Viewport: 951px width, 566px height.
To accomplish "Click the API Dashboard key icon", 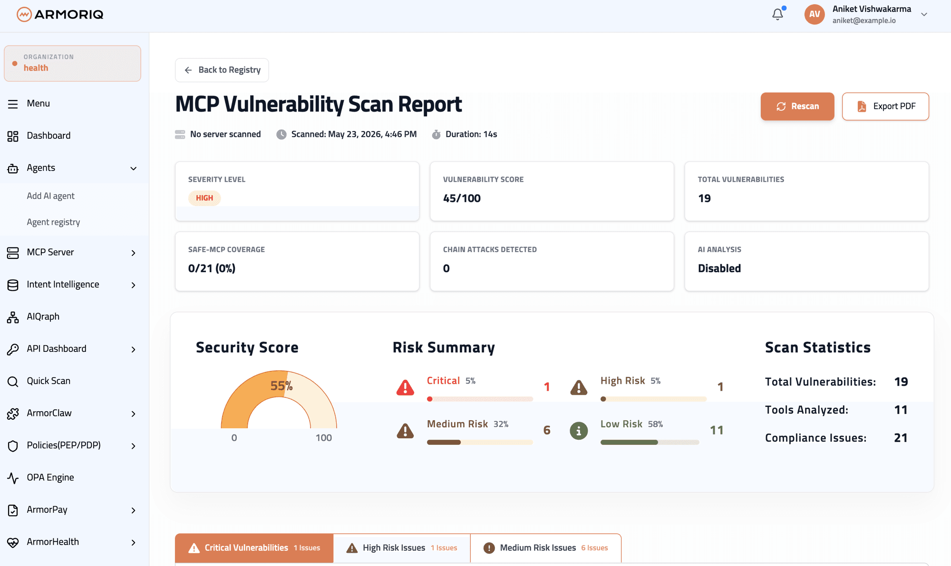I will click(x=13, y=349).
